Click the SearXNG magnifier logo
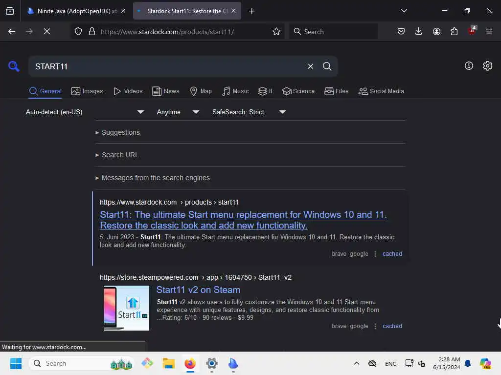The image size is (501, 375). (x=14, y=66)
